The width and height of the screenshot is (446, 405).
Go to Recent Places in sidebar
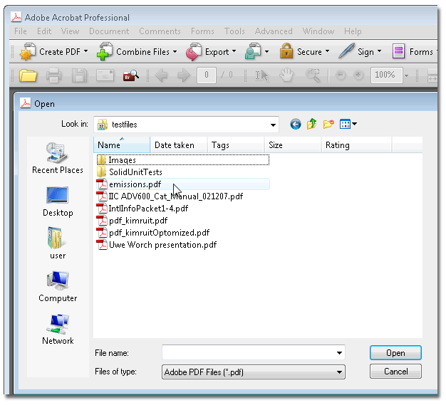coord(58,158)
